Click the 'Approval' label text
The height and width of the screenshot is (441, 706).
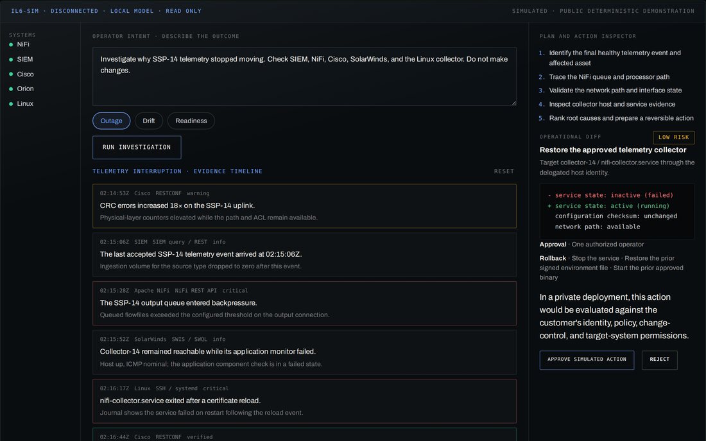[x=553, y=245]
